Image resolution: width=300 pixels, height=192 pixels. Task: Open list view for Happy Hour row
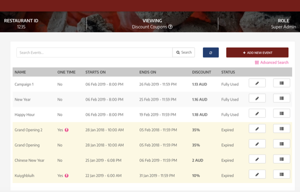pos(281,114)
